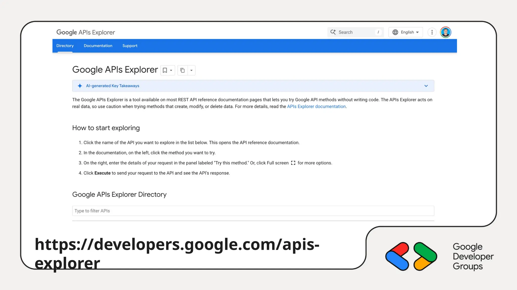Click the globe icon next to English
The width and height of the screenshot is (517, 290).
click(x=395, y=32)
